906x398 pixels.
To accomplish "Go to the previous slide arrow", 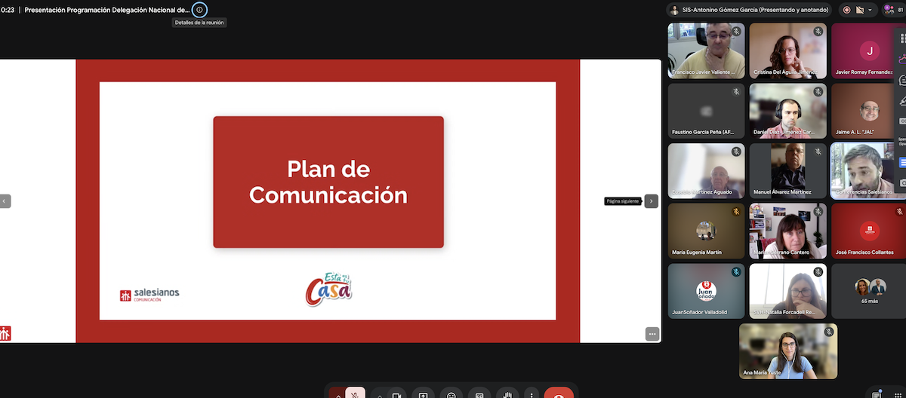I will [5, 201].
